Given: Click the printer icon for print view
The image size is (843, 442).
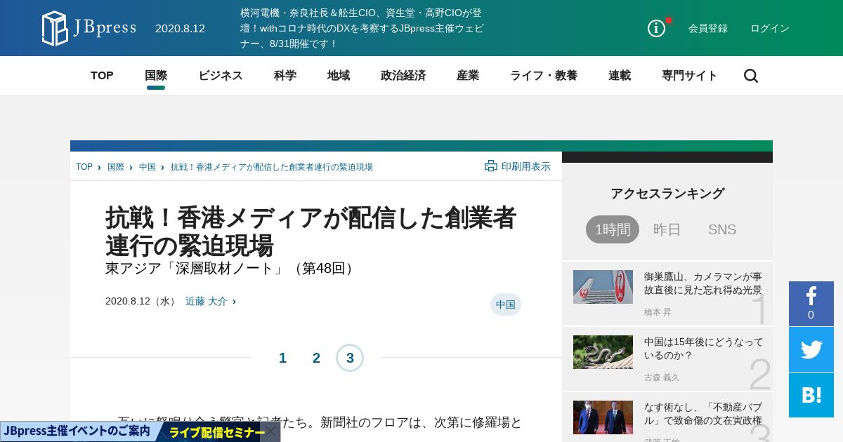Looking at the screenshot, I should point(491,166).
